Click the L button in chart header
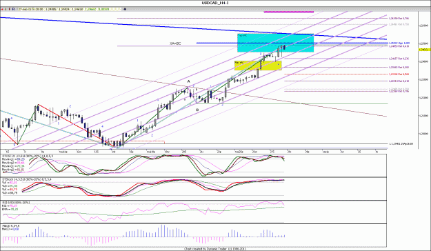The height and width of the screenshot is (251, 431). 6,9
